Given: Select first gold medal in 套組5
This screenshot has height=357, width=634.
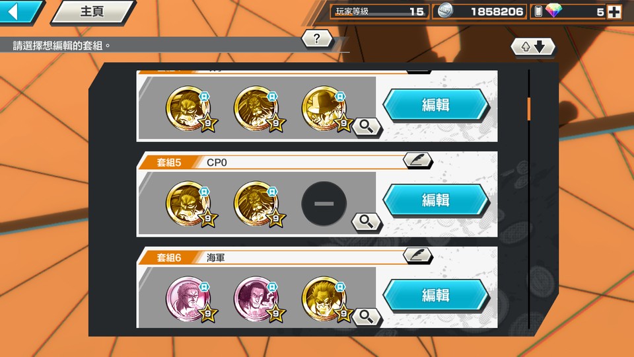Looking at the screenshot, I should [x=188, y=203].
